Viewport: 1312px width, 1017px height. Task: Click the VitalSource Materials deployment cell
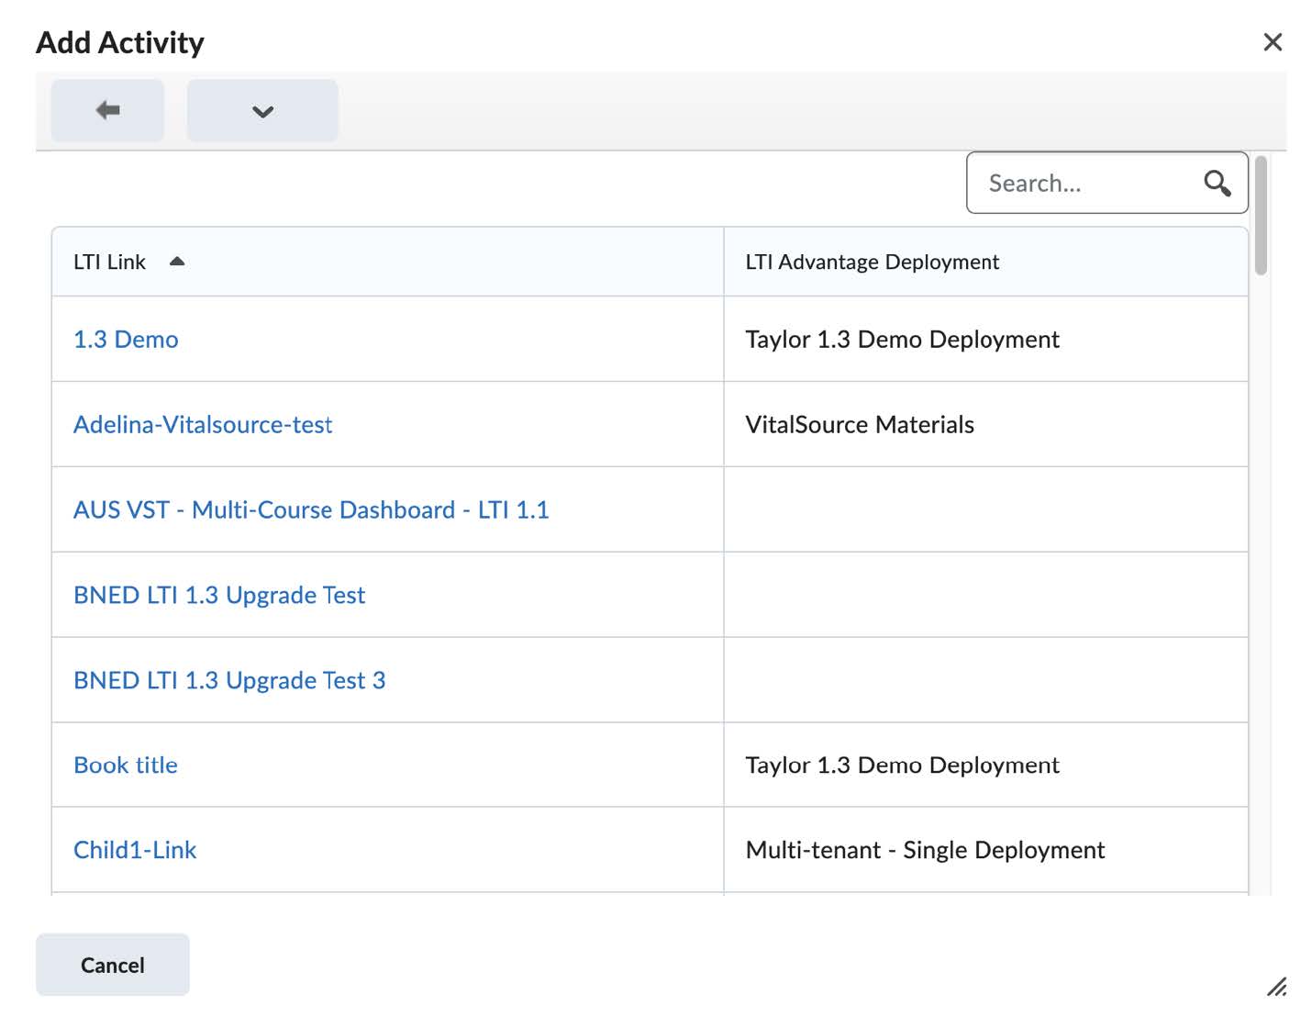coord(860,425)
